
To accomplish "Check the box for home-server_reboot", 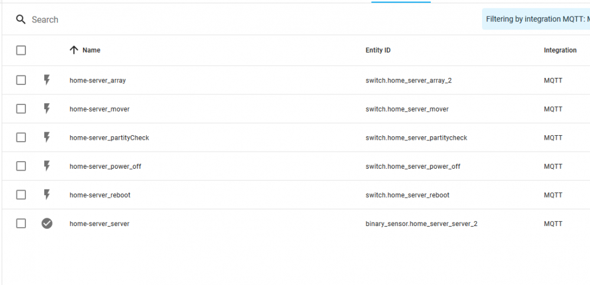I will [21, 195].
